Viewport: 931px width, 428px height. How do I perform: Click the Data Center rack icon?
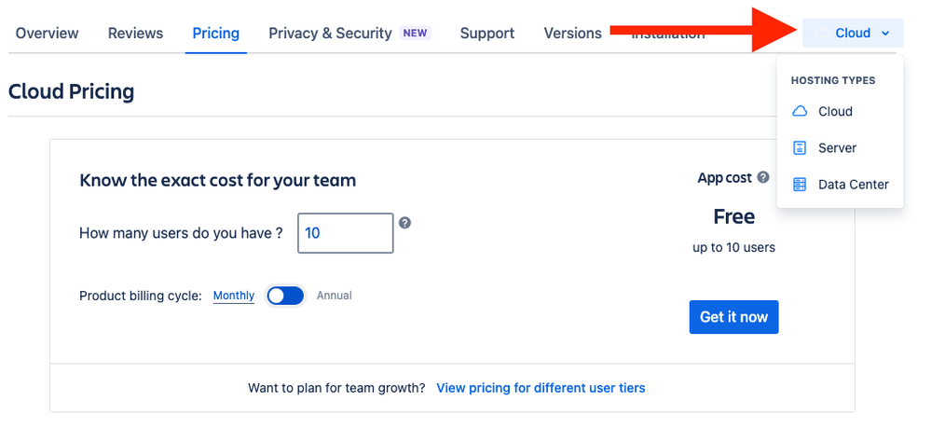(x=800, y=185)
